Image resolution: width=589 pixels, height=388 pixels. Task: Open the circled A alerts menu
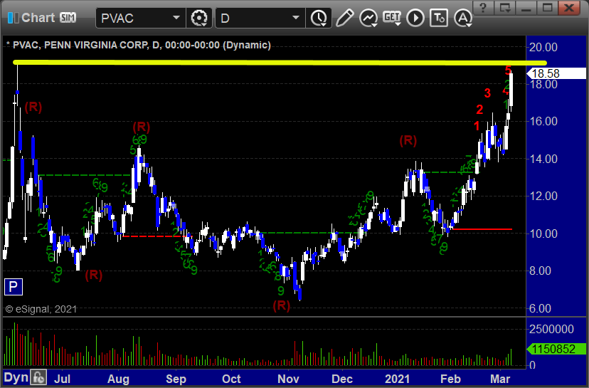tap(463, 18)
